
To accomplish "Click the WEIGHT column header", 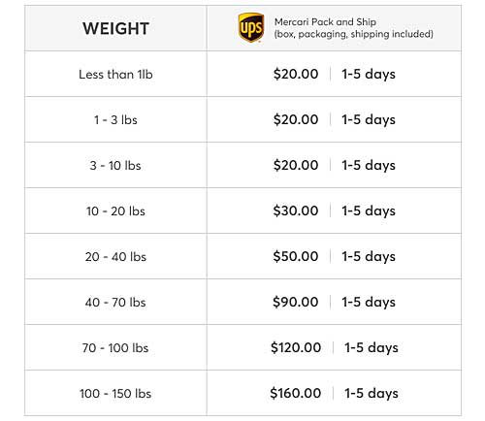I will click(x=115, y=28).
